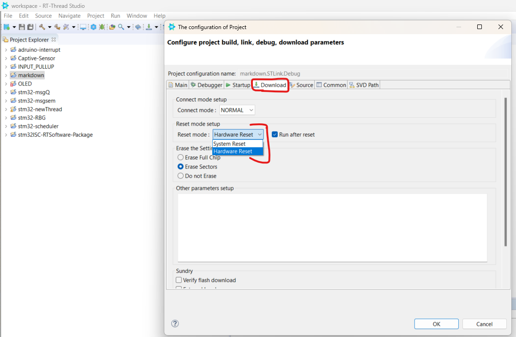Enable Verify flash download checkbox
The image size is (516, 337).
pyautogui.click(x=179, y=280)
